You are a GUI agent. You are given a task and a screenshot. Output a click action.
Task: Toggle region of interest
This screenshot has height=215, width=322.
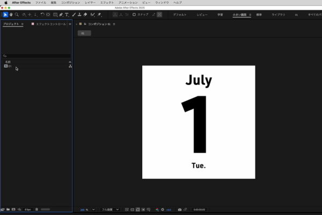pyautogui.click(x=143, y=210)
